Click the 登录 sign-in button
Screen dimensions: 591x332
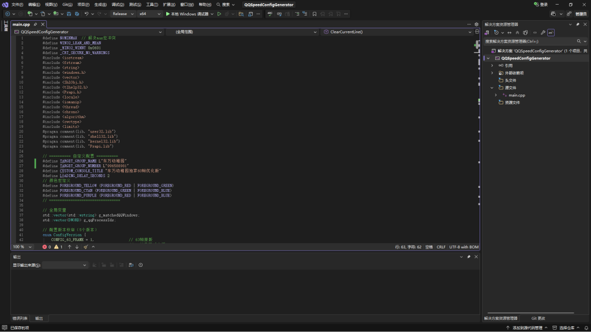point(541,5)
